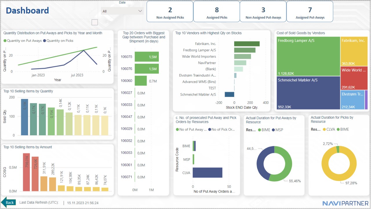This screenshot has width=371, height=209.
Task: Click the Back arrow button
Action: [x=8, y=202]
